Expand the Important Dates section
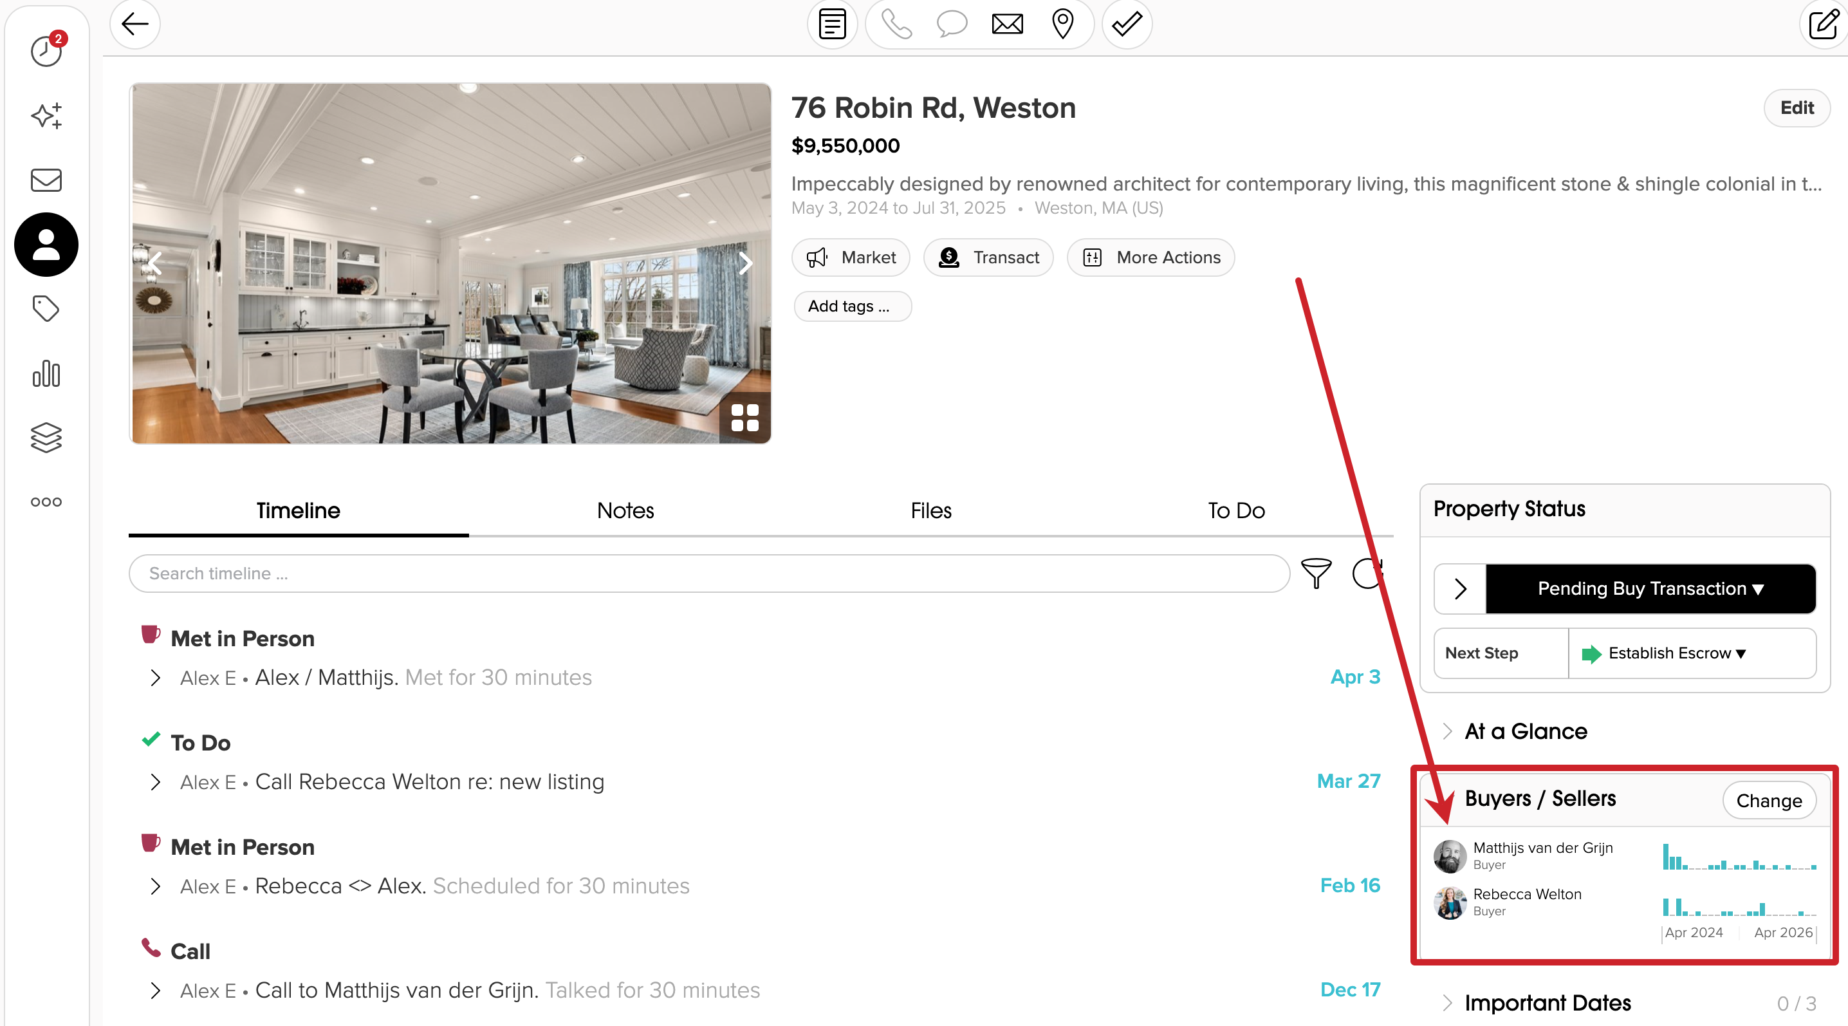This screenshot has width=1848, height=1026. [x=1549, y=1002]
